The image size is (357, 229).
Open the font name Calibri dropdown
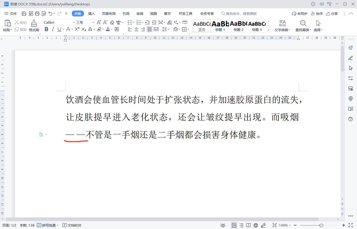tap(74, 23)
